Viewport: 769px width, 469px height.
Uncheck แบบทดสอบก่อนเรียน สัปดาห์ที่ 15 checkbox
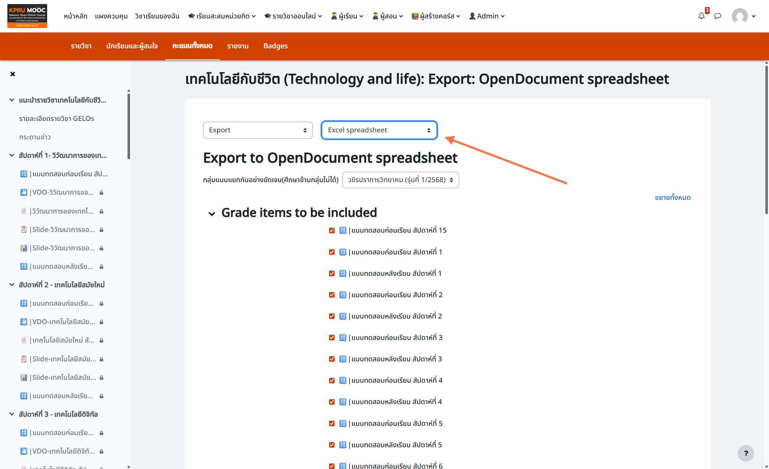pyautogui.click(x=332, y=230)
